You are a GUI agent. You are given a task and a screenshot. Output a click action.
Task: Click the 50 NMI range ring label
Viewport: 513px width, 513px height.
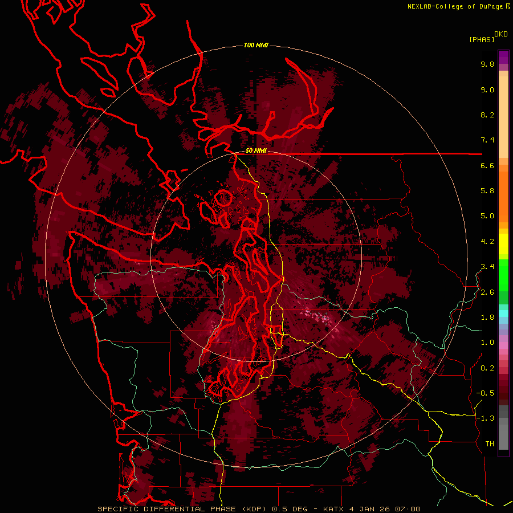click(x=256, y=151)
